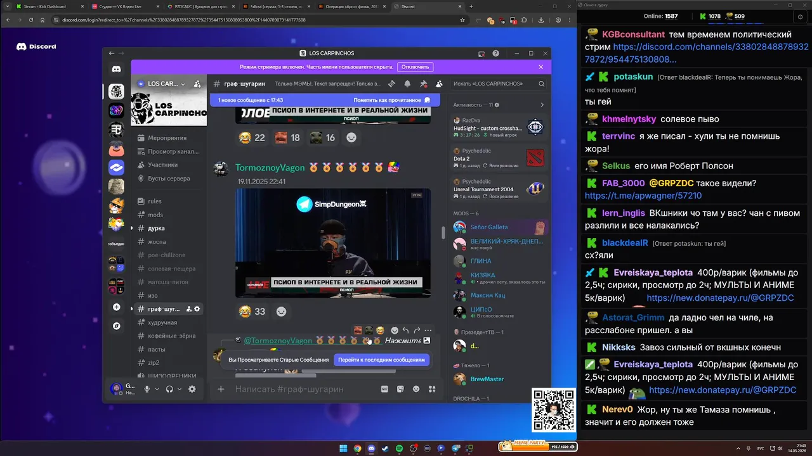
Task: Expand the Активность panel chevron
Action: [x=542, y=105]
